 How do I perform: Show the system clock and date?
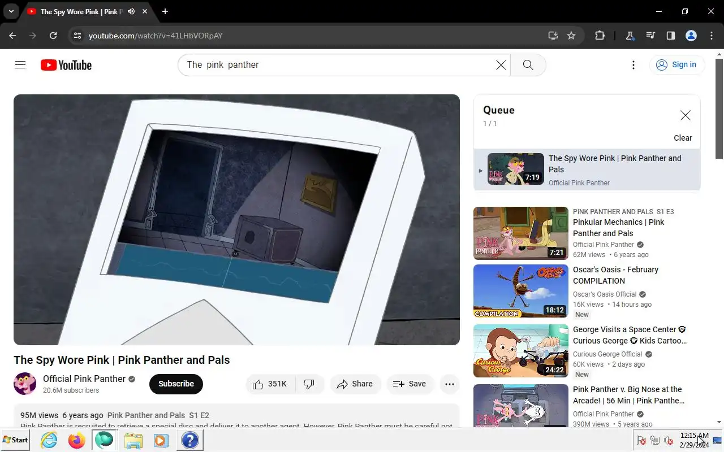(694, 440)
